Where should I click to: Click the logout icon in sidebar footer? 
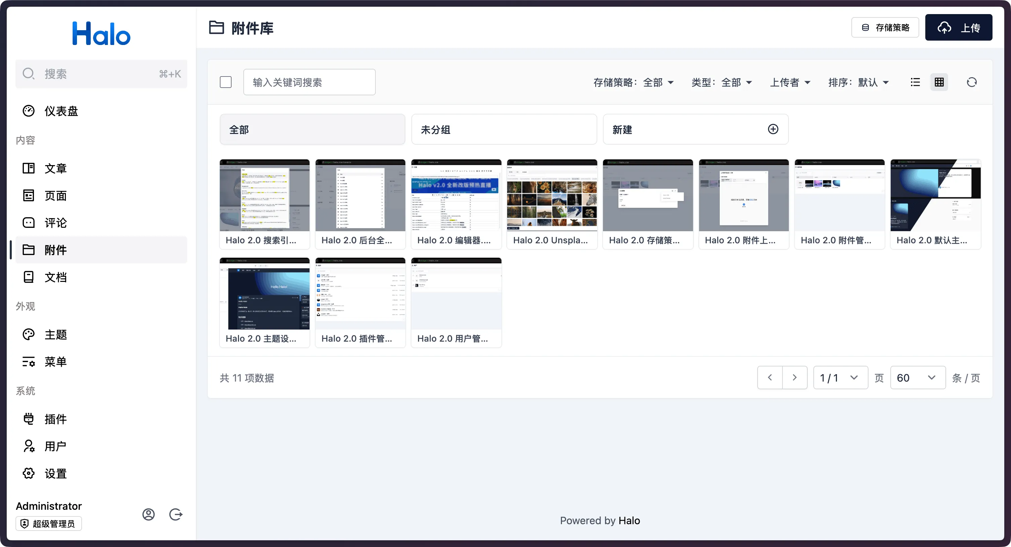tap(175, 514)
